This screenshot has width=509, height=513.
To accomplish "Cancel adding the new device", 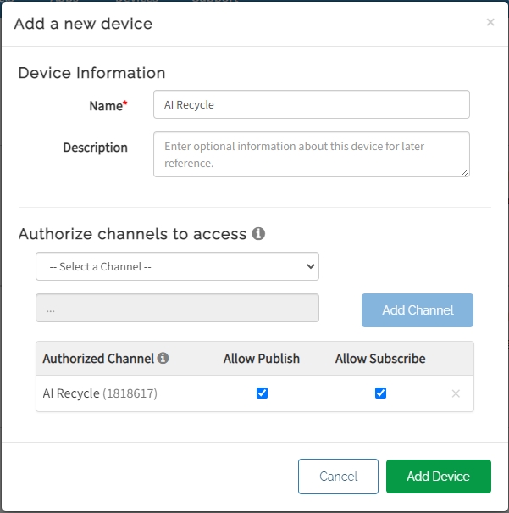I will pos(338,477).
